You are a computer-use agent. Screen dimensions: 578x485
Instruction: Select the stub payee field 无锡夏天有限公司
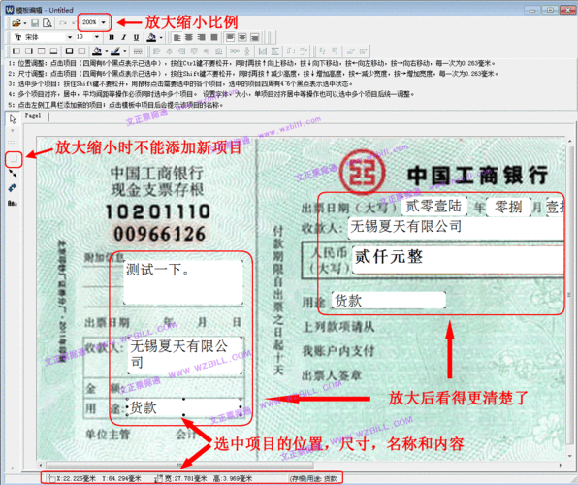tap(185, 355)
